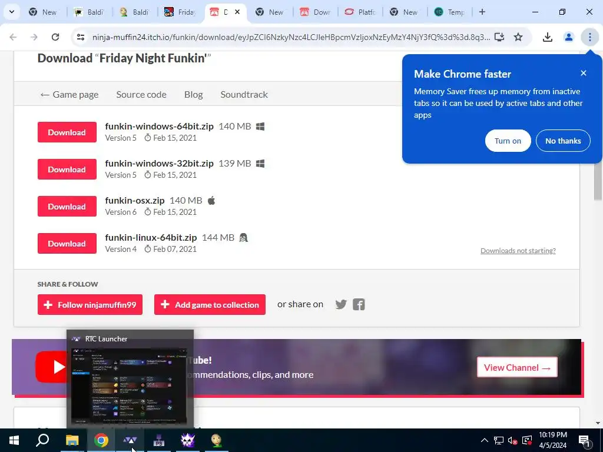Open the Source code link
603x452 pixels.
point(141,95)
